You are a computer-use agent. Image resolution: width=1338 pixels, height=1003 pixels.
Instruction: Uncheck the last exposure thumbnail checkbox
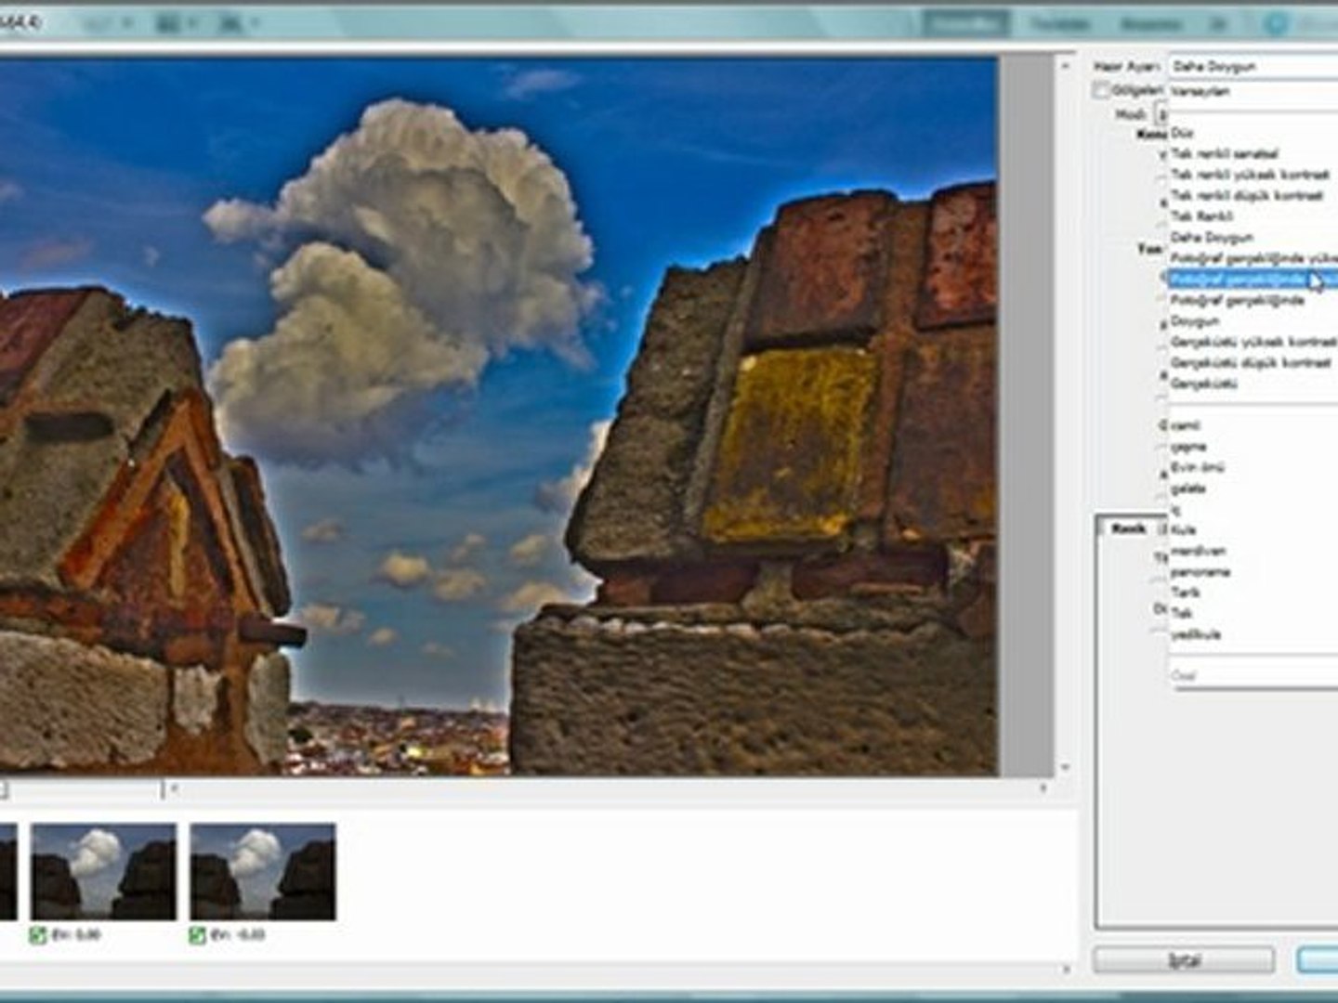pyautogui.click(x=197, y=935)
